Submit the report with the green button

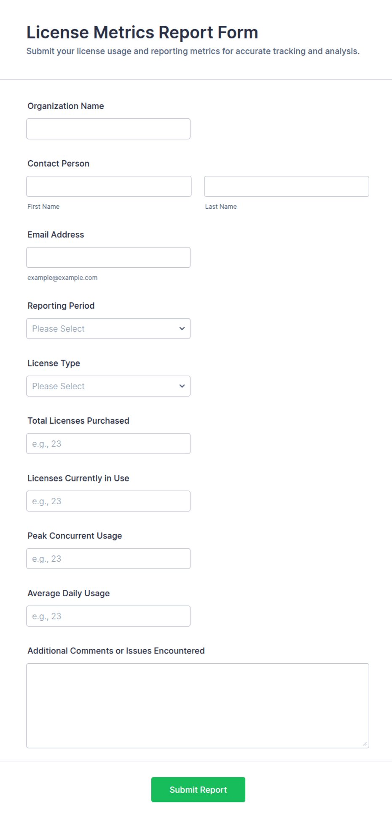tap(198, 790)
